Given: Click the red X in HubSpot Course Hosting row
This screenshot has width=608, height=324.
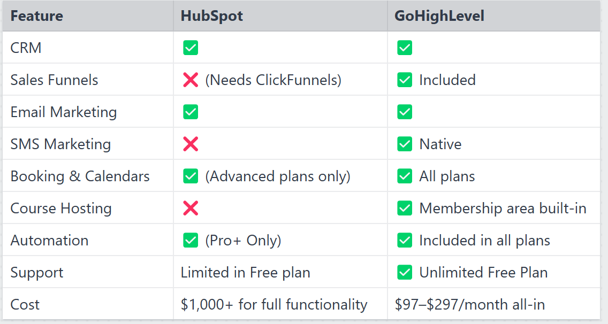Looking at the screenshot, I should pos(191,208).
